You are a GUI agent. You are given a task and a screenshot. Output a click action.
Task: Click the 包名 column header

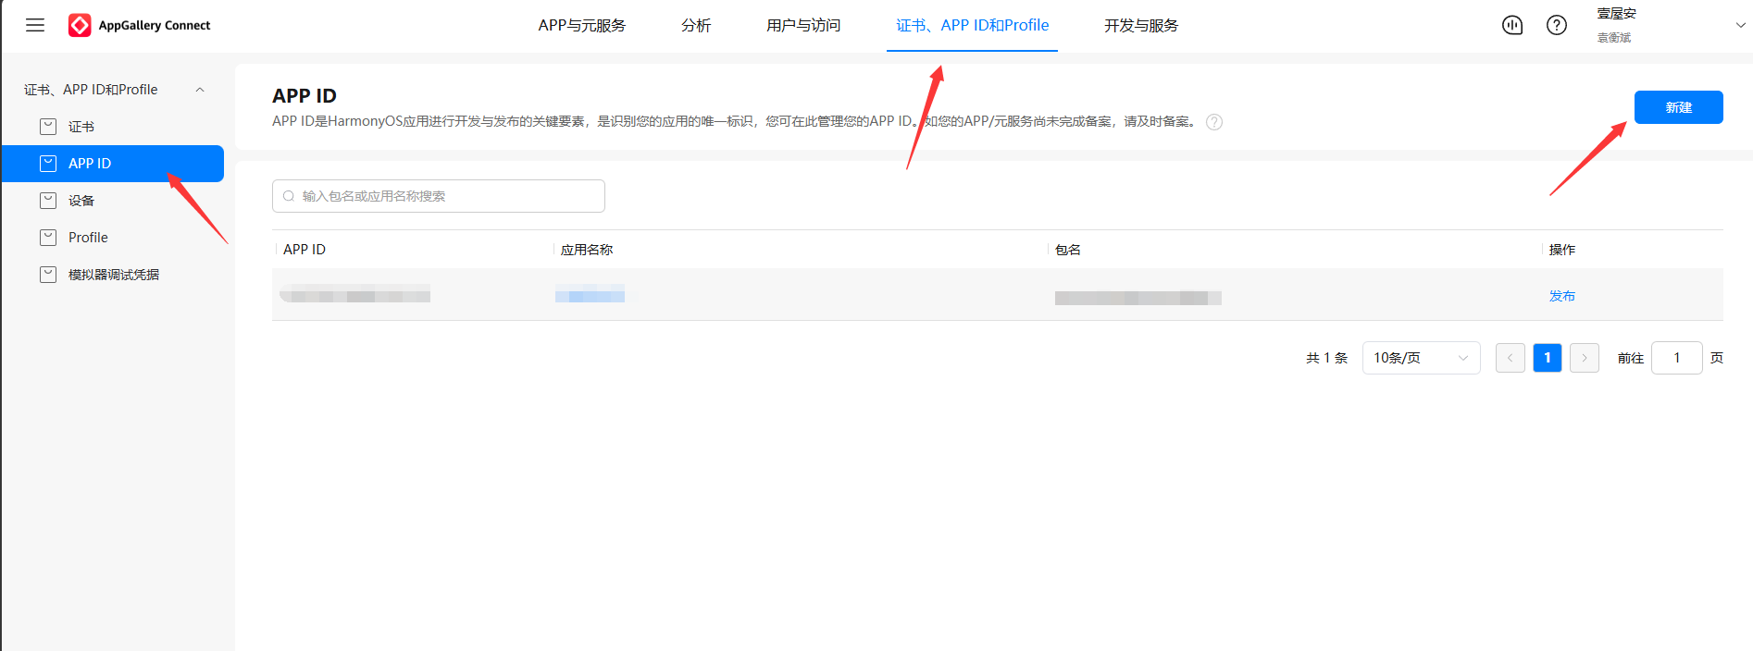point(1067,250)
